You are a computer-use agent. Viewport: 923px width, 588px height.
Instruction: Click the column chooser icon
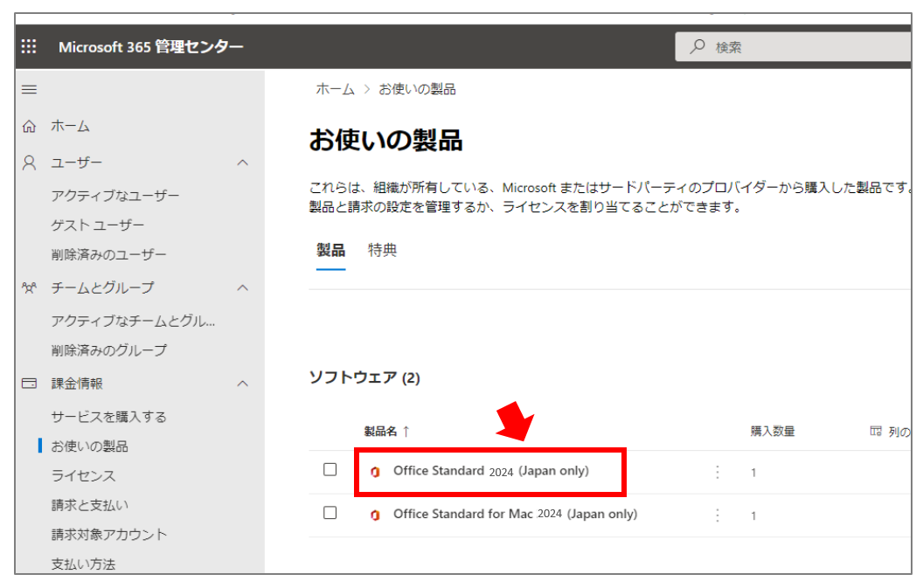pyautogui.click(x=876, y=432)
